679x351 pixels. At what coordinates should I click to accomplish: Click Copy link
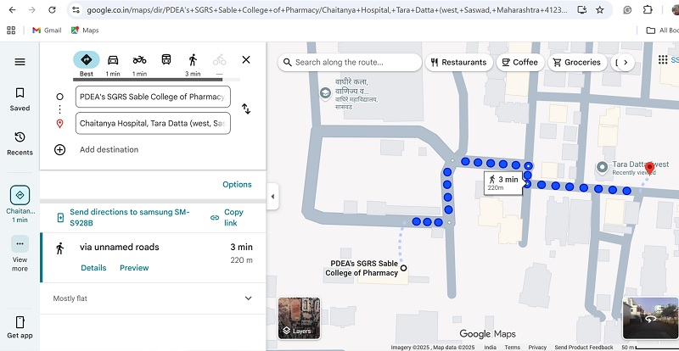[233, 217]
